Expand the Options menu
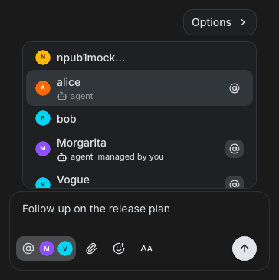 [220, 22]
